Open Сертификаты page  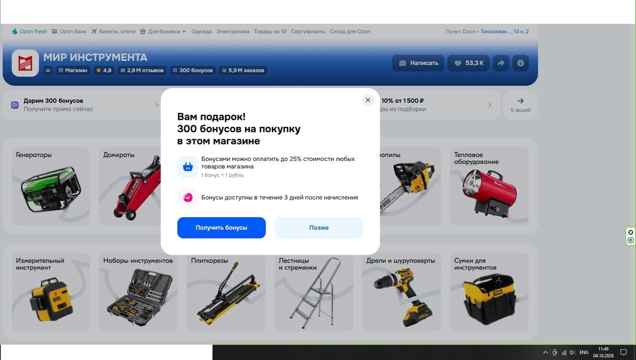click(x=308, y=31)
